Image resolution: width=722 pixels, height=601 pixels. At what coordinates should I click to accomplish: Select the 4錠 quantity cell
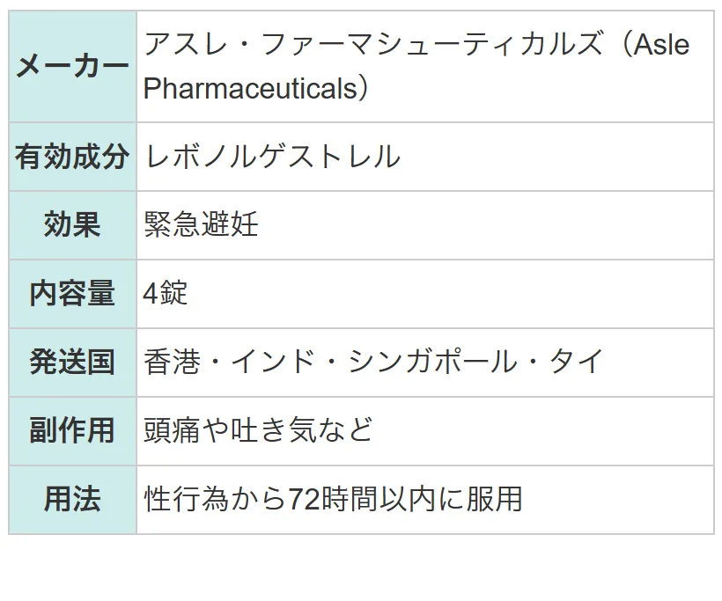[425, 294]
